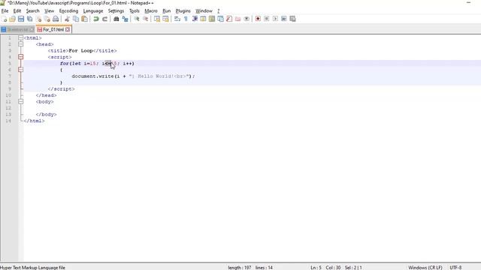Click the Paste clipboard icon
The image size is (481, 270).
point(84,19)
